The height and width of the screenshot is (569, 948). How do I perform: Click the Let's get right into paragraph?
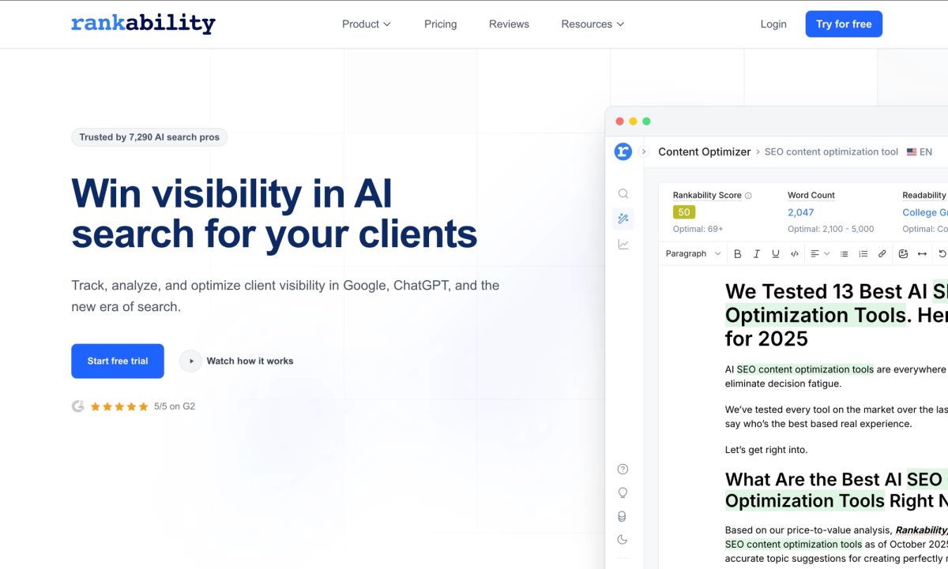pos(766,450)
